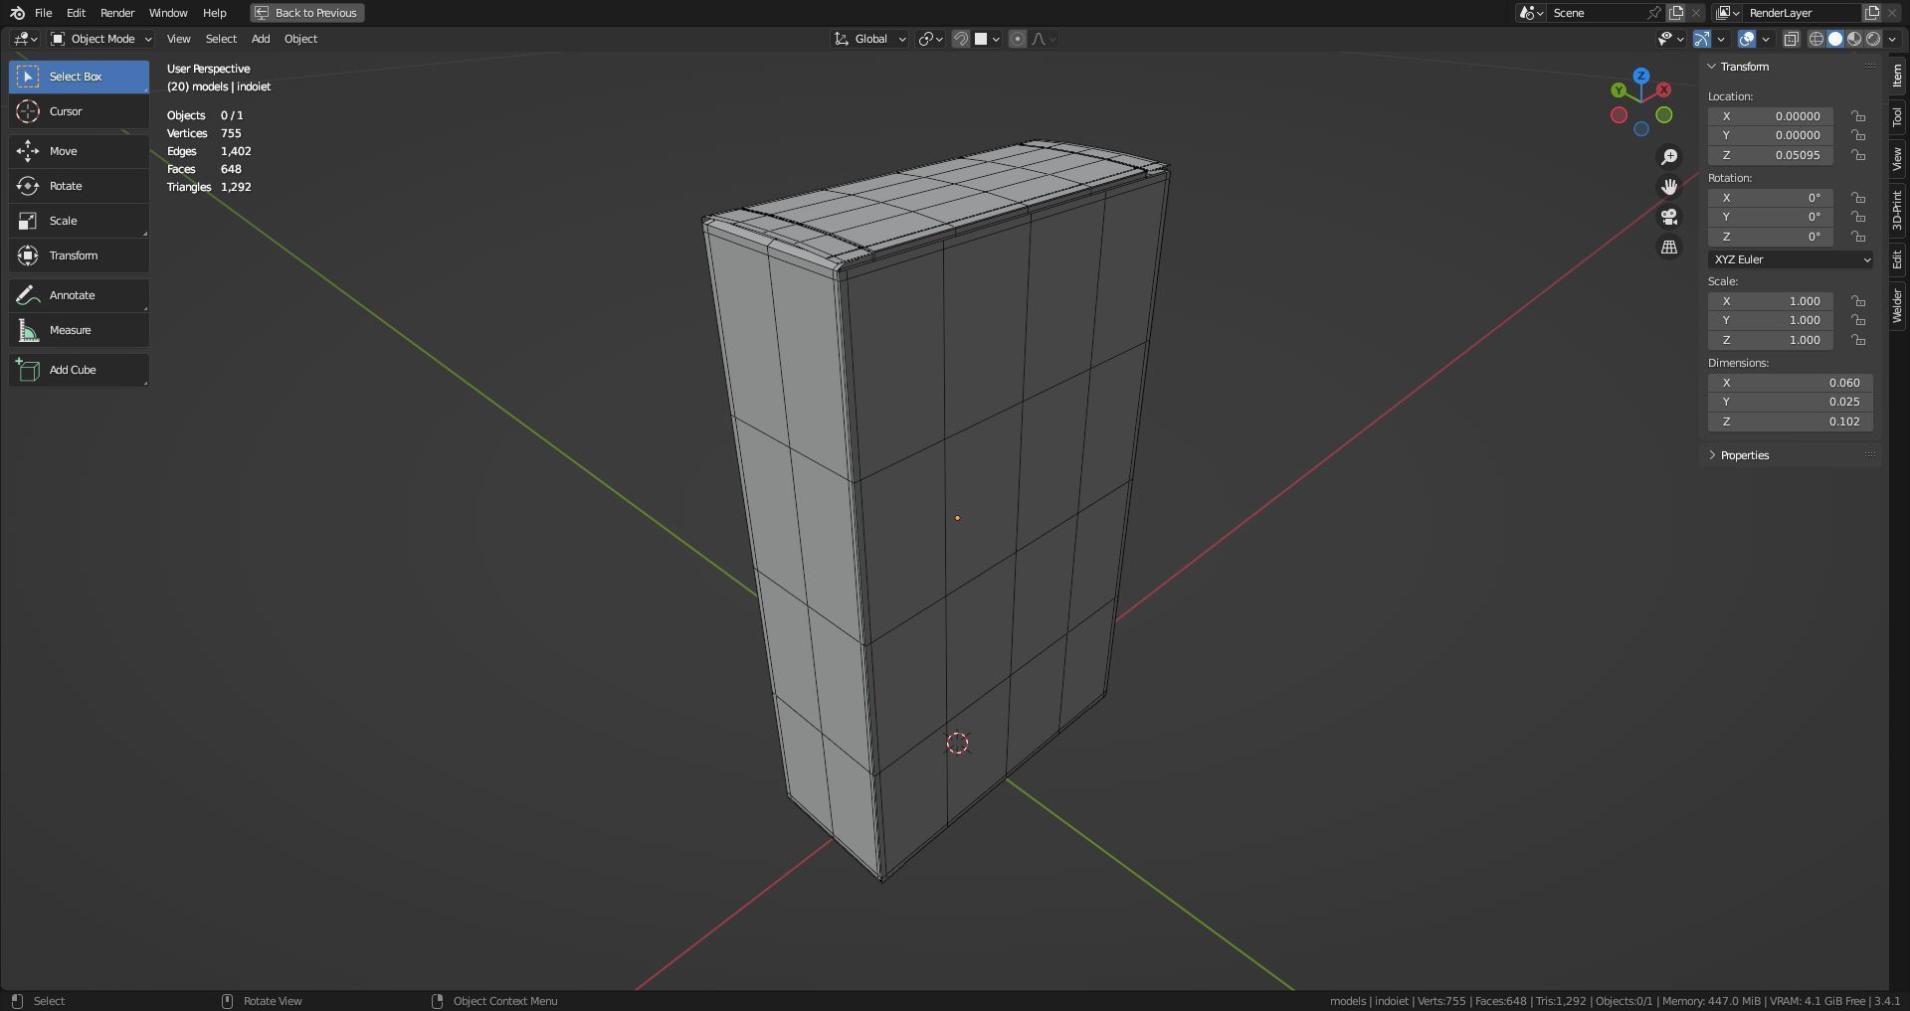This screenshot has height=1011, width=1910.
Task: Add a new view layer beside RenderLayer
Action: click(1871, 13)
